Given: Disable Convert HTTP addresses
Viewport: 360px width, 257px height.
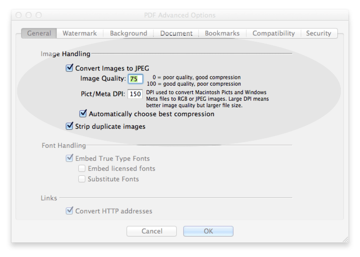Looking at the screenshot, I should coord(70,211).
